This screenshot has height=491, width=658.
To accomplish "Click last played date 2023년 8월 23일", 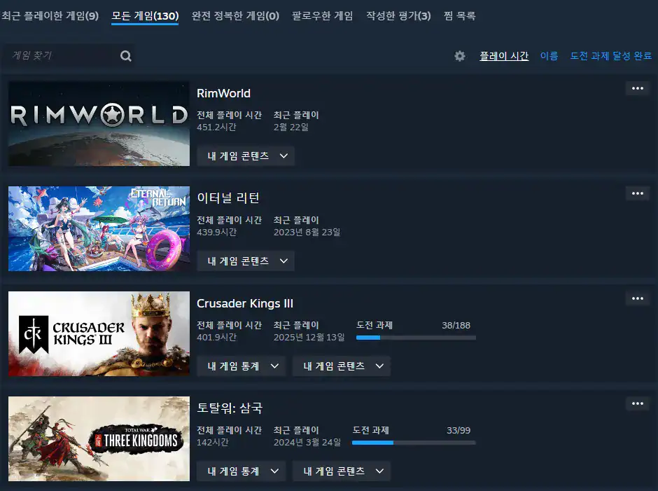I will 307,232.
